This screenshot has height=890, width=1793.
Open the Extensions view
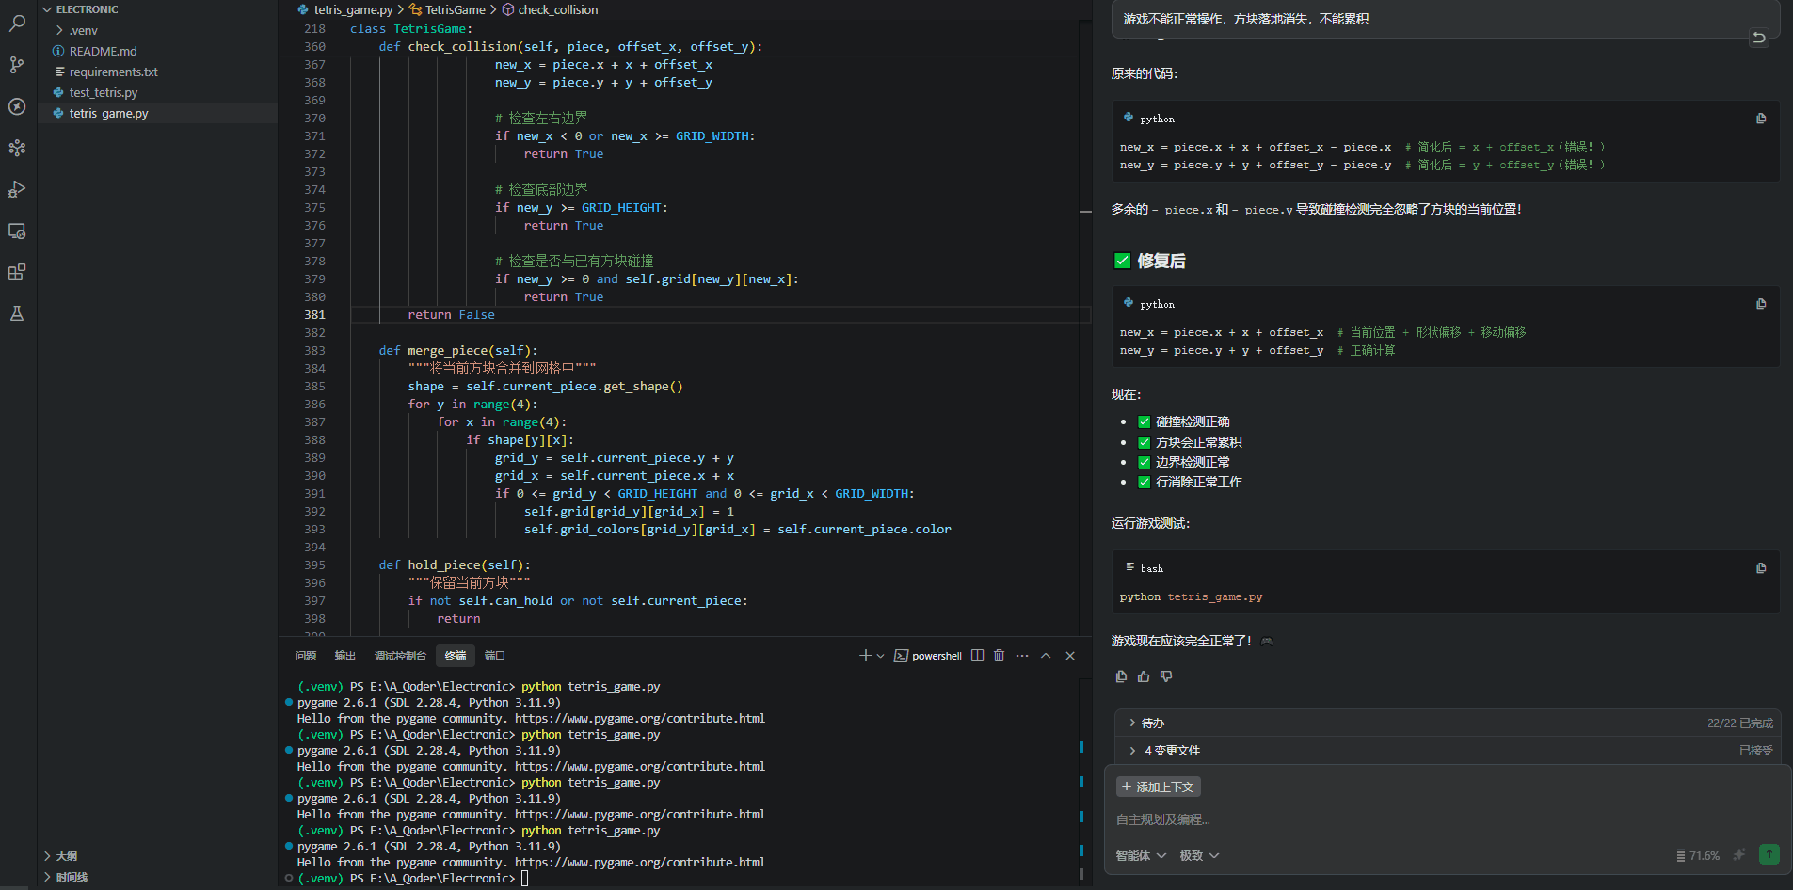click(17, 272)
